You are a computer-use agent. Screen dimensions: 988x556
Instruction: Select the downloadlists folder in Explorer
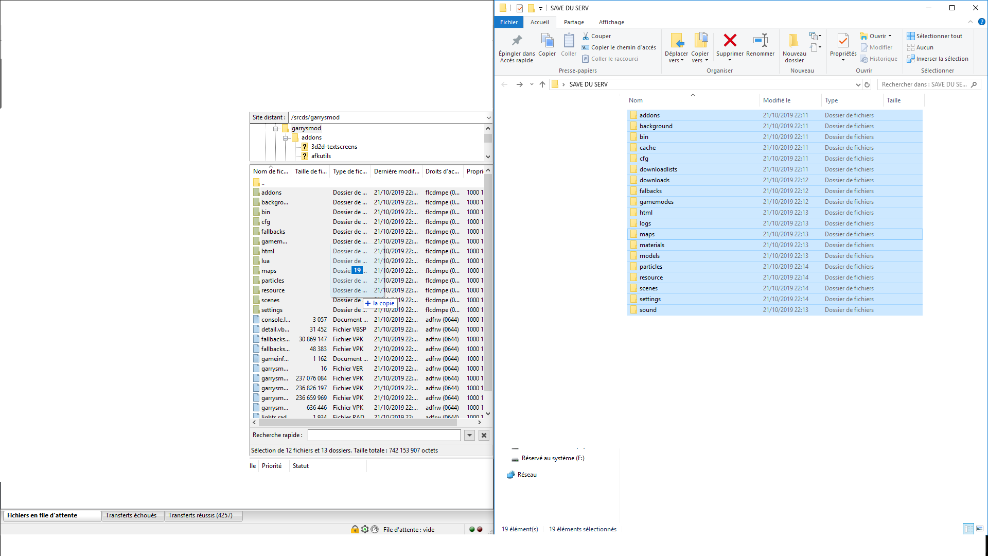point(774,169)
